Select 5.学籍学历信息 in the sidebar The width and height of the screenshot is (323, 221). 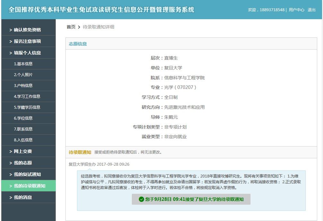click(27, 107)
